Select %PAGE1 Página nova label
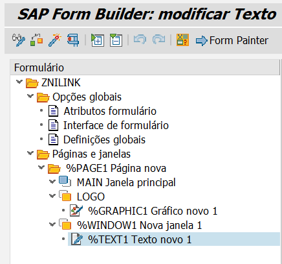Image resolution: width=282 pixels, height=264 pixels. (x=116, y=168)
